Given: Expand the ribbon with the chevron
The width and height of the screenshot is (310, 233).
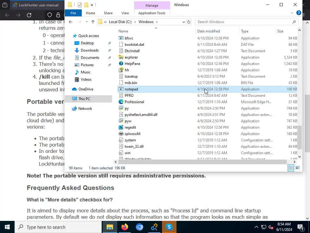Looking at the screenshot, I should pos(292,13).
